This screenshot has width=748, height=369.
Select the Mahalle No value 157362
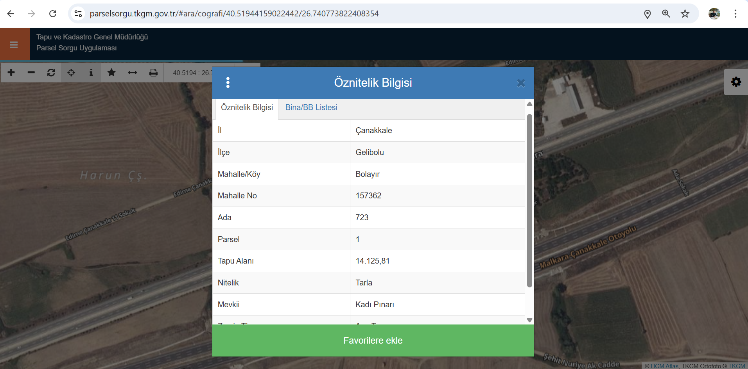pyautogui.click(x=368, y=196)
